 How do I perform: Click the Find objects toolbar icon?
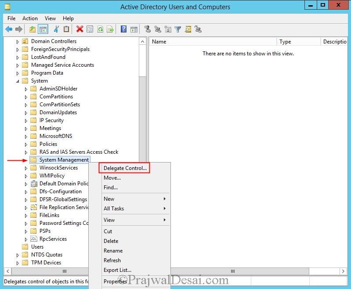click(188, 29)
